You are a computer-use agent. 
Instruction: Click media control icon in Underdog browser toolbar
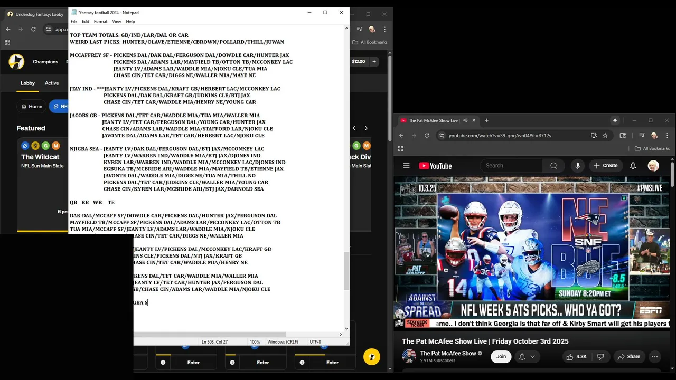360,29
